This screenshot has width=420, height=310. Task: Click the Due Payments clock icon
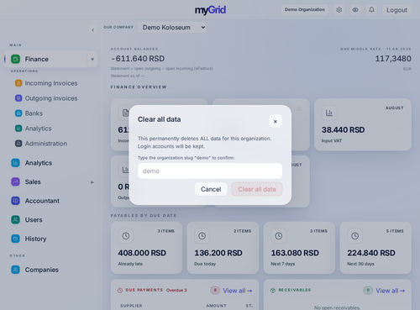(120, 291)
